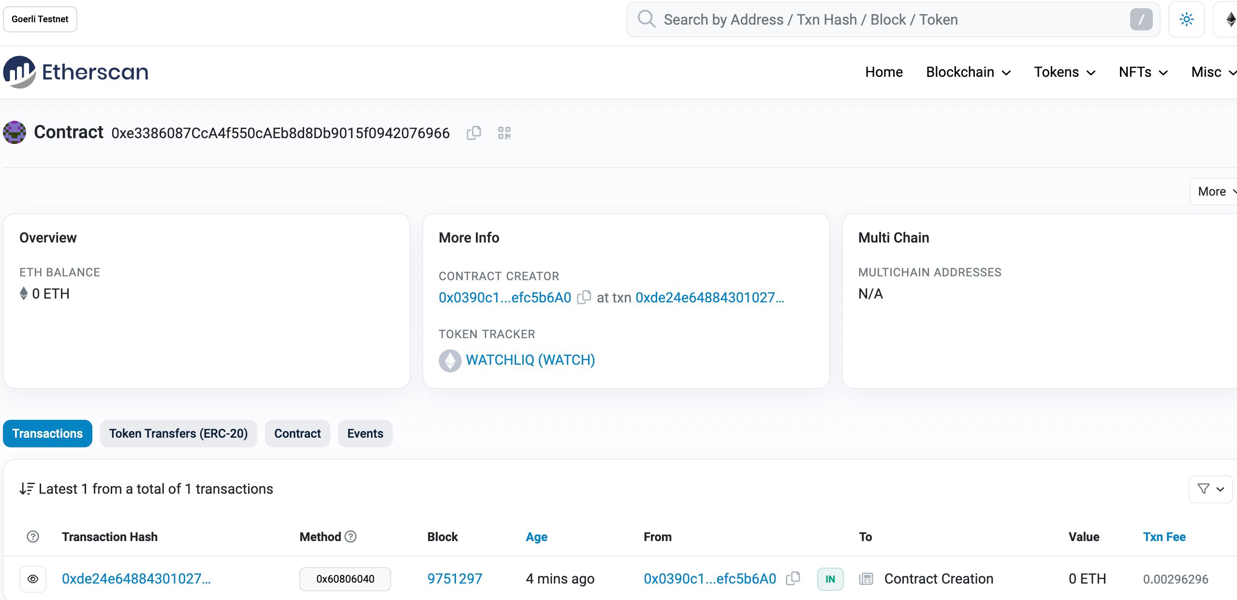The width and height of the screenshot is (1237, 600).
Task: Click the Method column help icon
Action: point(351,536)
